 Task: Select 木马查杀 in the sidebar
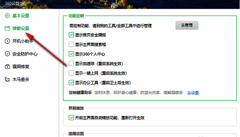(x=21, y=80)
